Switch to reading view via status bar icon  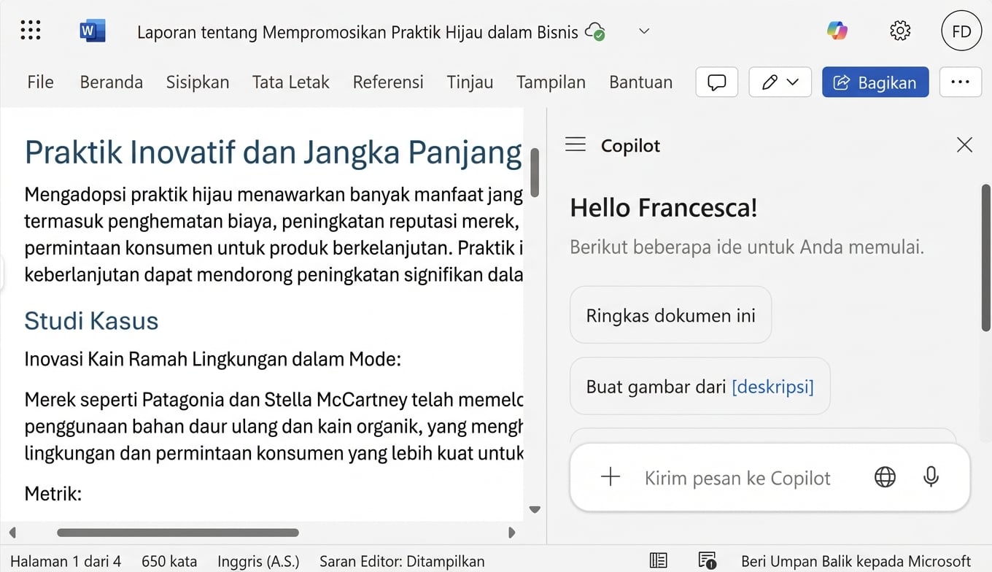tap(657, 560)
